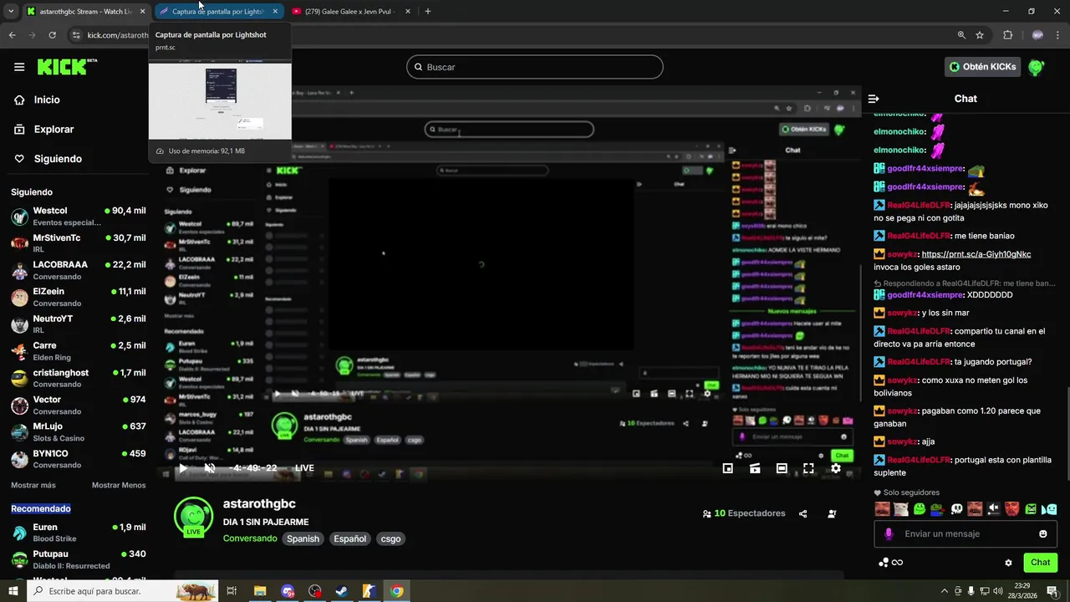Open recommended channel Euren

[78, 533]
